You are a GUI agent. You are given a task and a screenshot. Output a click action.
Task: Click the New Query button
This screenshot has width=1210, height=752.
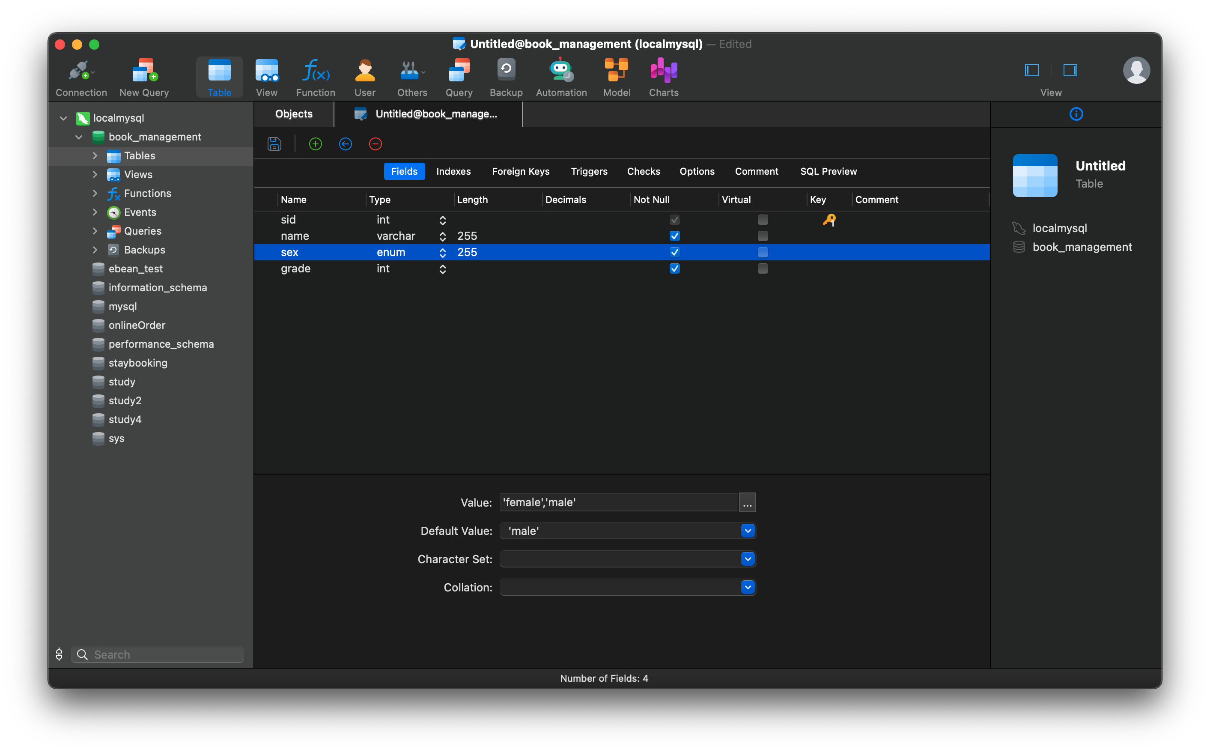(144, 77)
